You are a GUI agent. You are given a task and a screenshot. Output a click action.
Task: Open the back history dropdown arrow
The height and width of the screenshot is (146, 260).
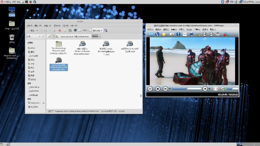[x=37, y=31]
